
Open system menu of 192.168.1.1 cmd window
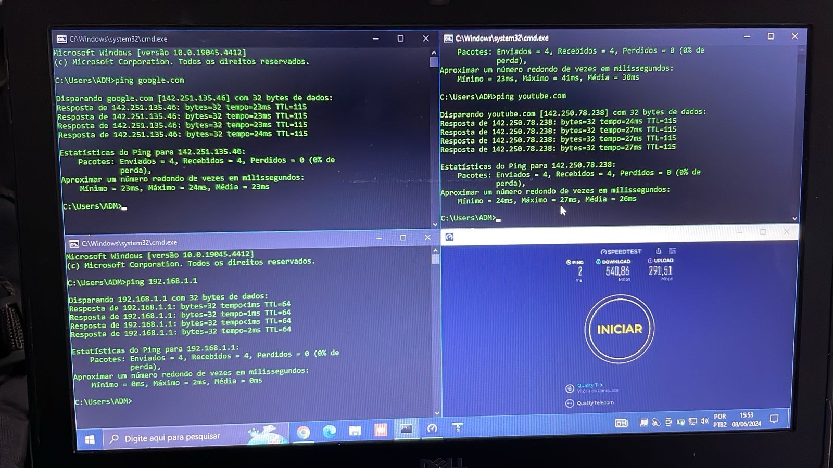coord(74,243)
